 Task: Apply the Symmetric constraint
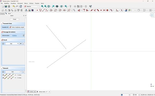tap(104, 10)
